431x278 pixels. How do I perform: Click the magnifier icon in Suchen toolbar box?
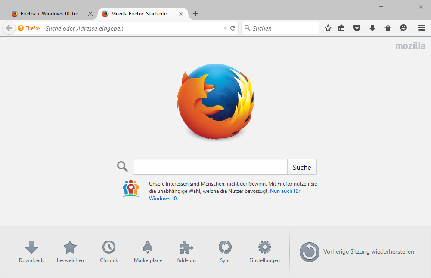pyautogui.click(x=248, y=28)
